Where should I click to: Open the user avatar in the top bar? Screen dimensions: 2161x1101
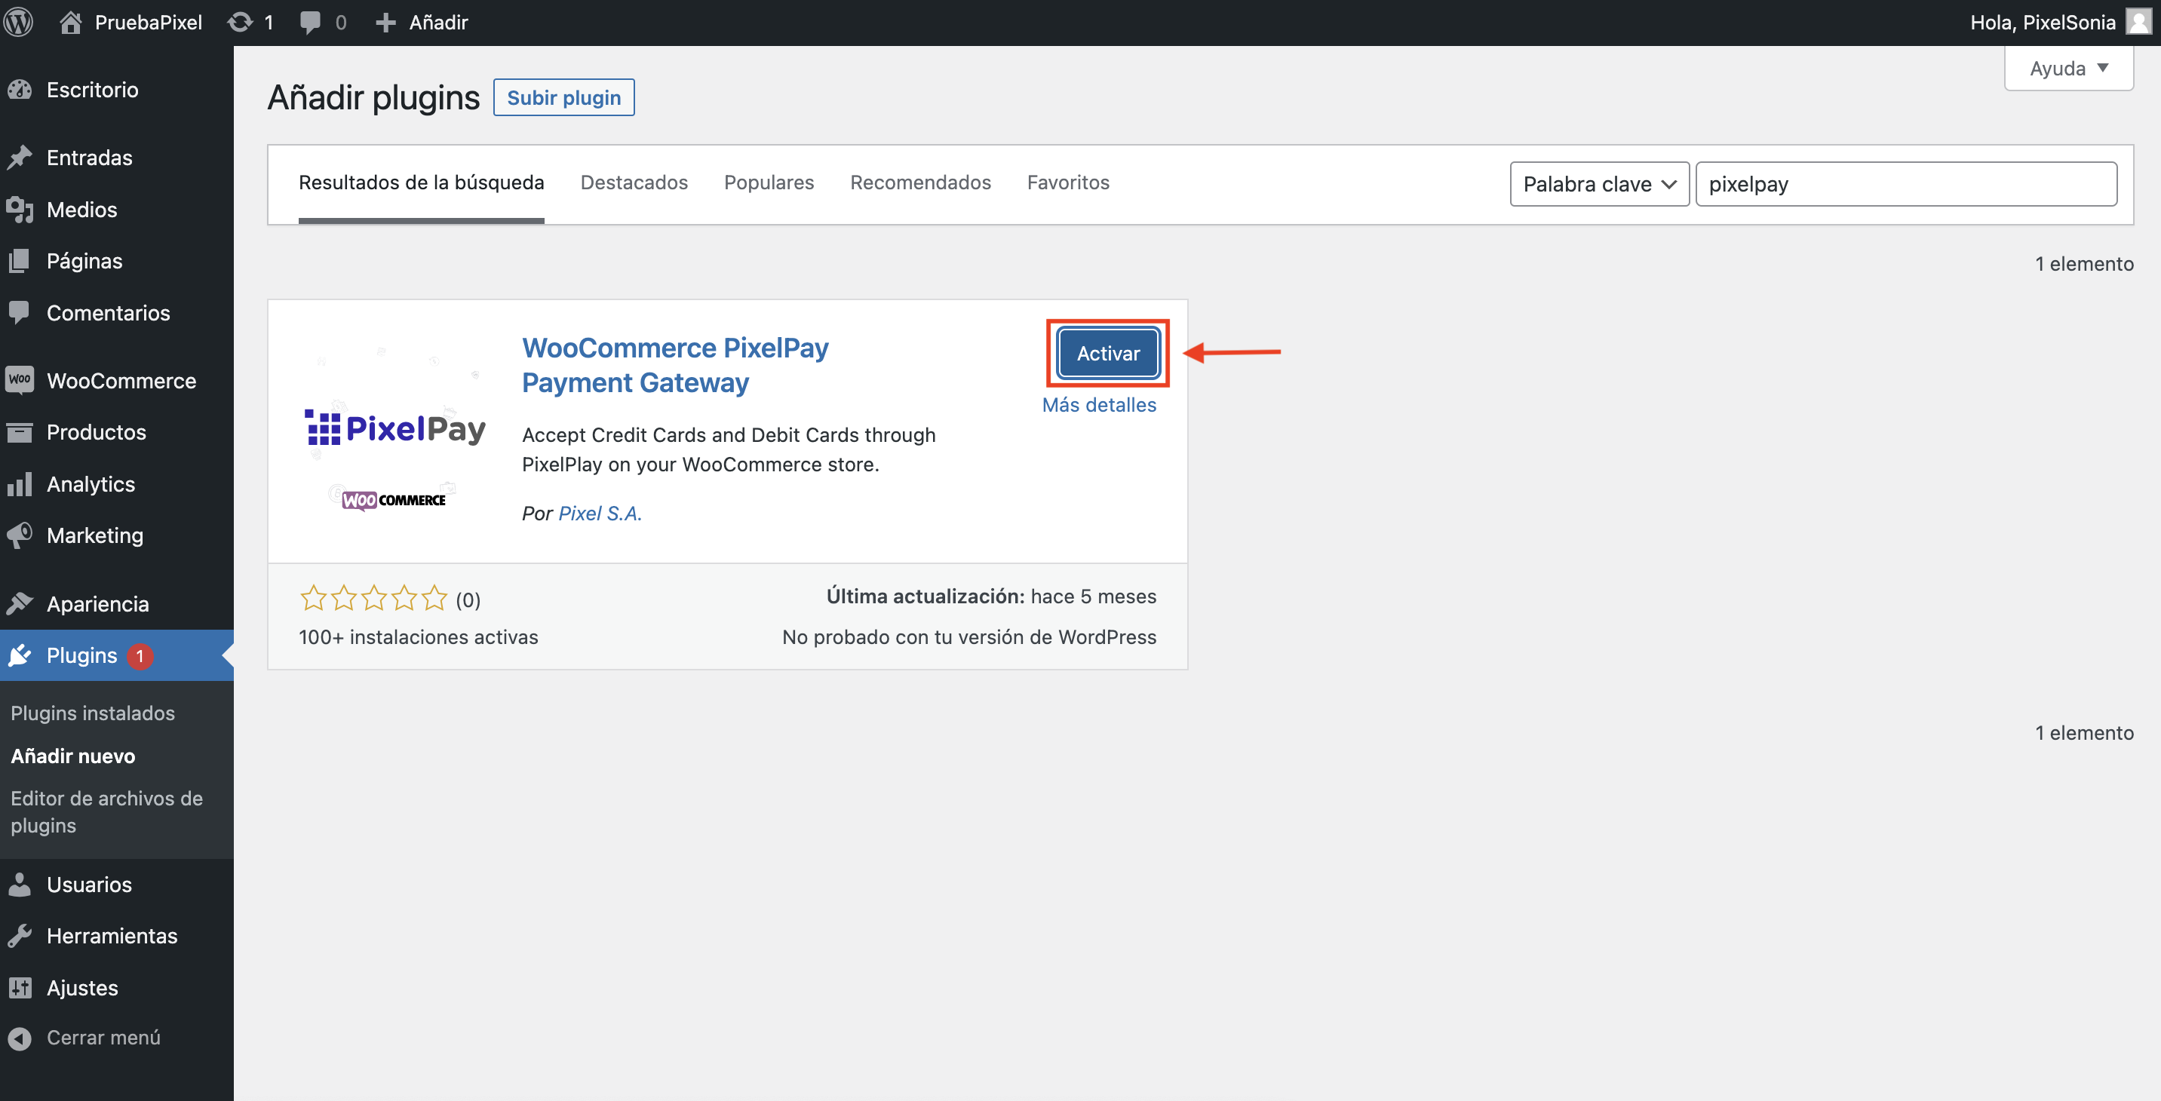coord(2139,22)
